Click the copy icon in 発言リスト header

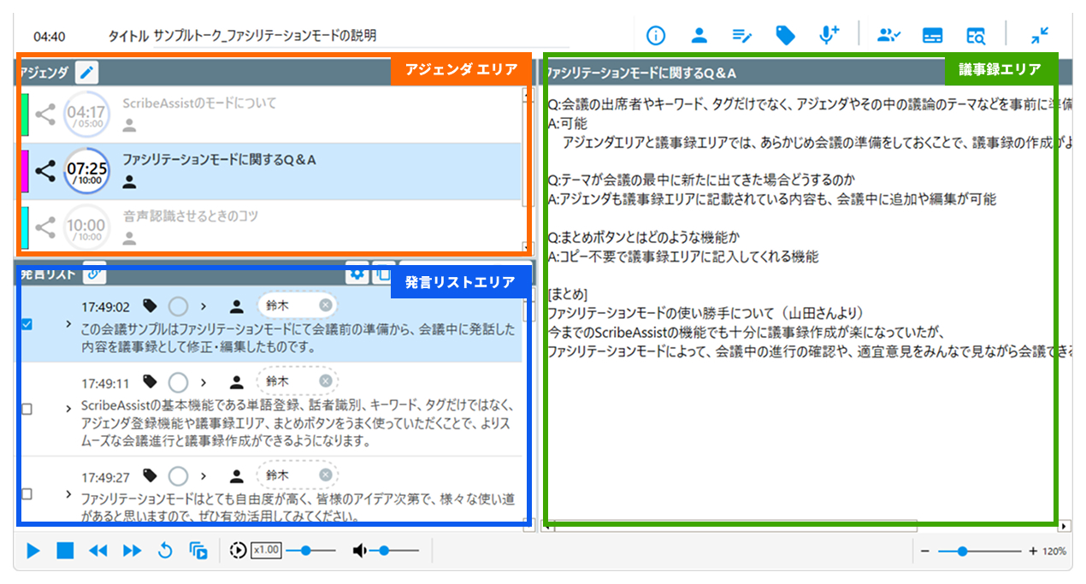click(x=382, y=274)
